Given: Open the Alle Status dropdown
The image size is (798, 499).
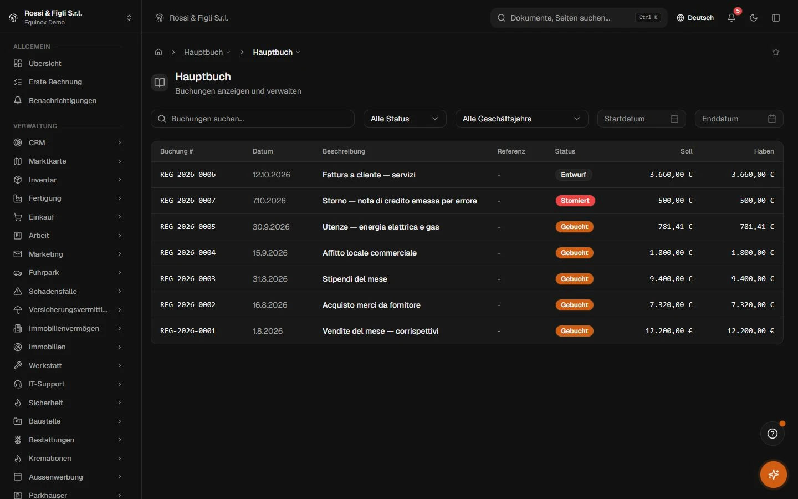Looking at the screenshot, I should point(405,119).
